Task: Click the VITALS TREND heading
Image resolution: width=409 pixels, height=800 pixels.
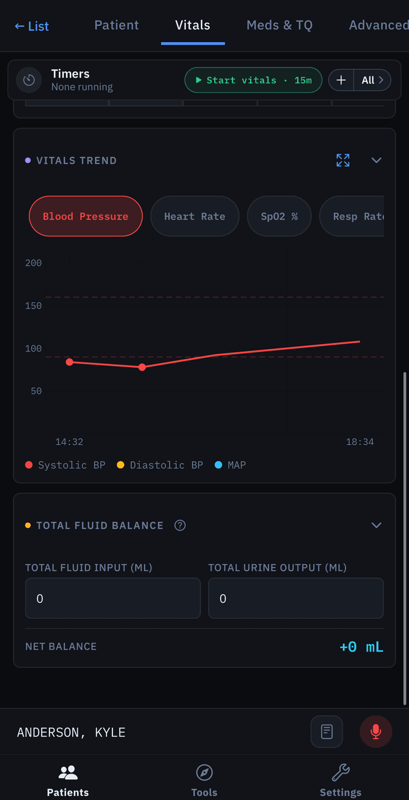Action: coord(76,160)
